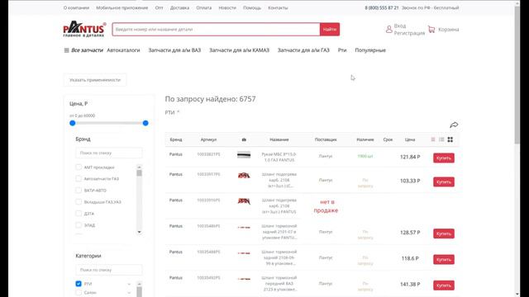
Task: Open Оплата link
Action: 204,7
